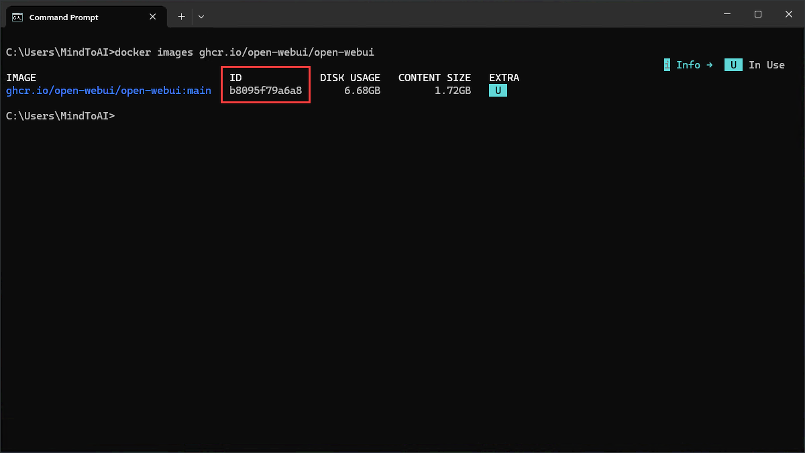The image size is (805, 453).
Task: Close the terminal window
Action: 789,14
